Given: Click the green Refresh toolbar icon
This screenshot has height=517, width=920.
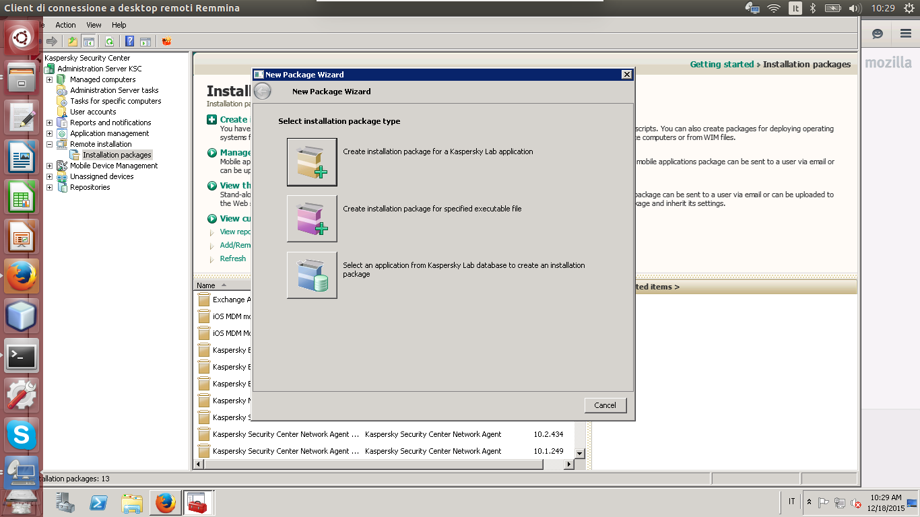Looking at the screenshot, I should click(x=109, y=41).
